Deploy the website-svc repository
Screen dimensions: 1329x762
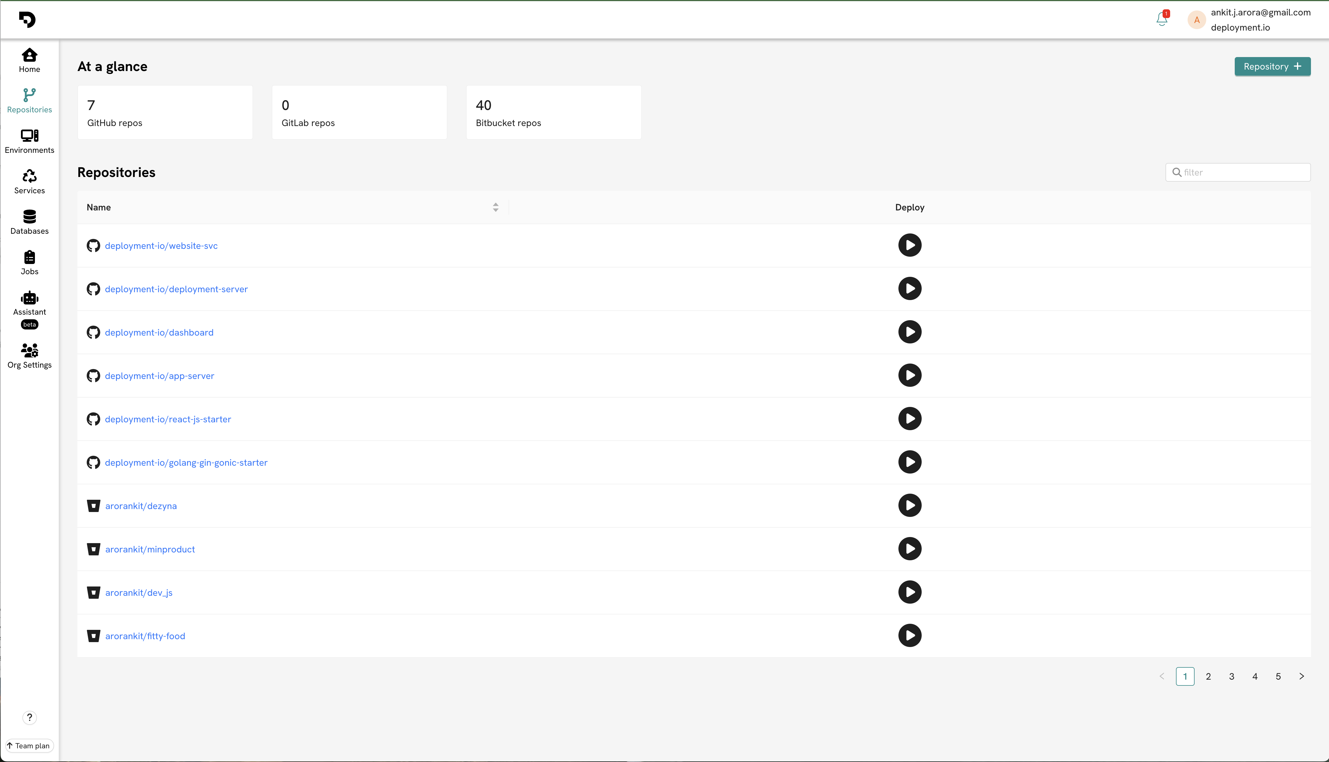(909, 245)
